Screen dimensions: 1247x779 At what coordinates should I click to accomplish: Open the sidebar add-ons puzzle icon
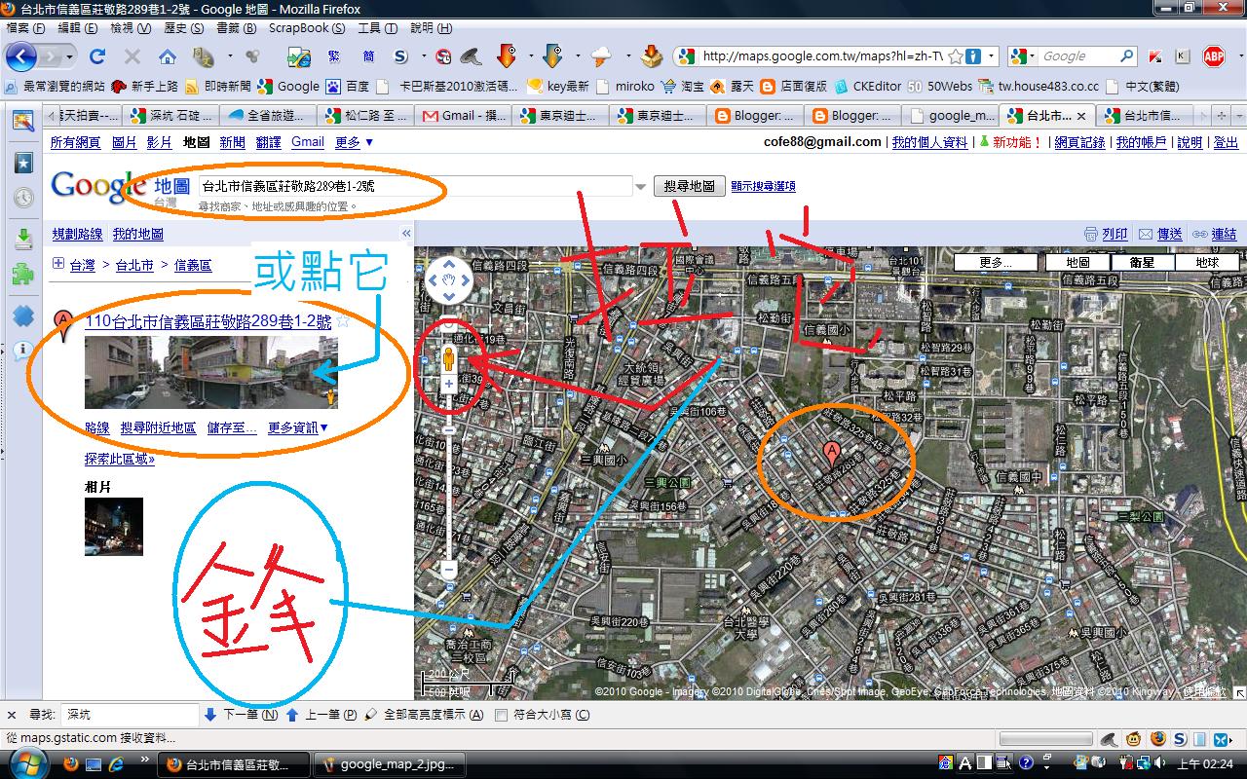(x=23, y=275)
